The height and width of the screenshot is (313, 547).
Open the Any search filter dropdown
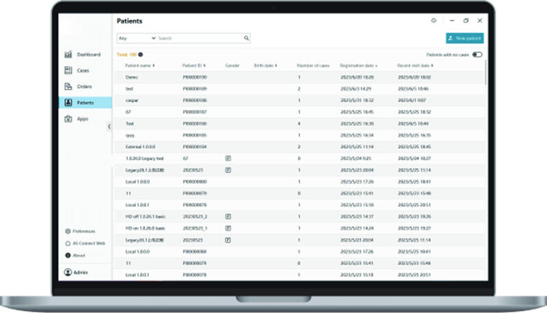coord(137,38)
